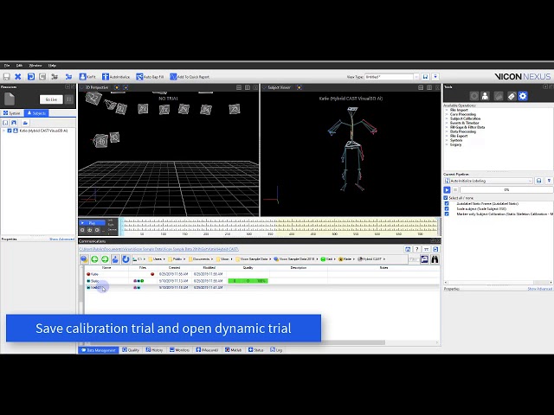Expand the Katie subject tree node
554x415 pixels.
click(x=3, y=131)
